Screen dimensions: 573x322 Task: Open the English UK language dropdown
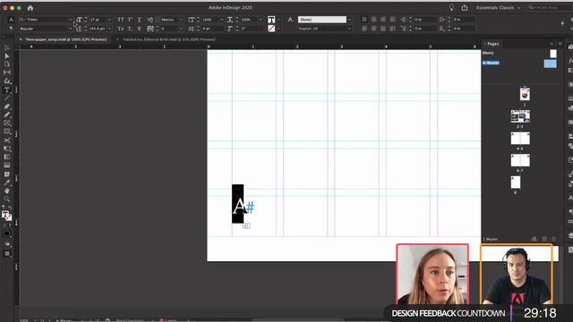coord(349,29)
